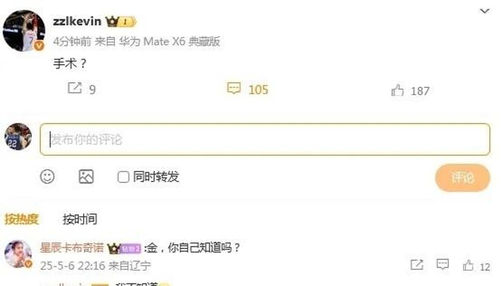Like the post with 187 thumbs up
503x286 pixels.
tap(397, 90)
